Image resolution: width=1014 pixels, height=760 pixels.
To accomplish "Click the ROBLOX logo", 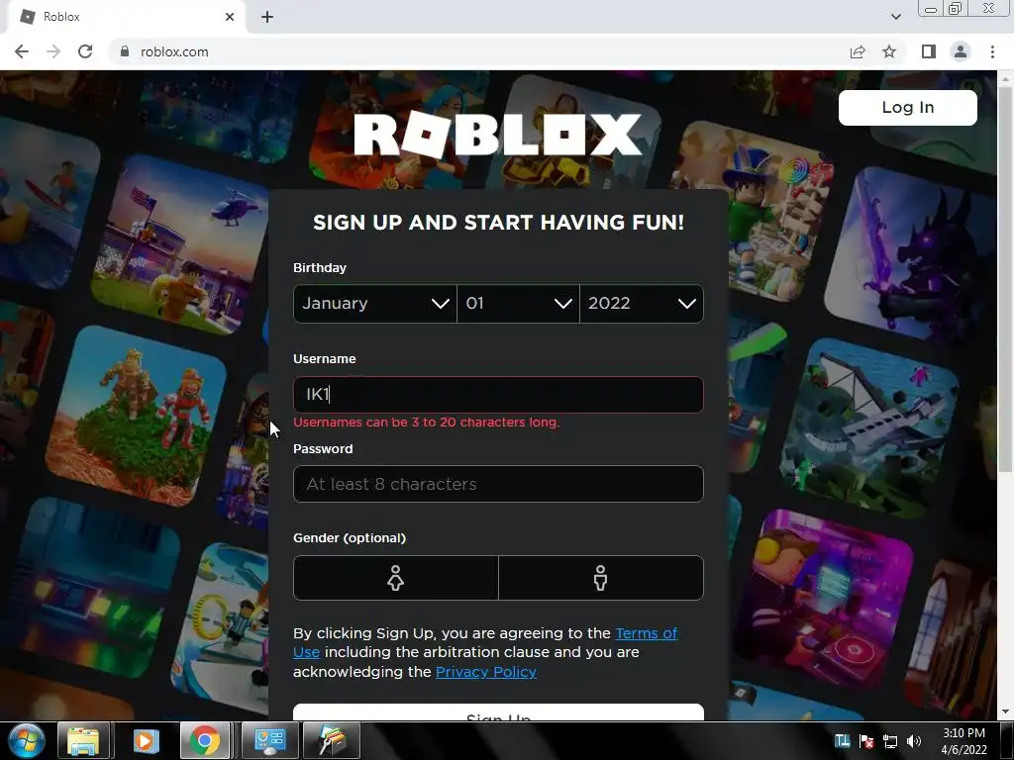I will (498, 135).
